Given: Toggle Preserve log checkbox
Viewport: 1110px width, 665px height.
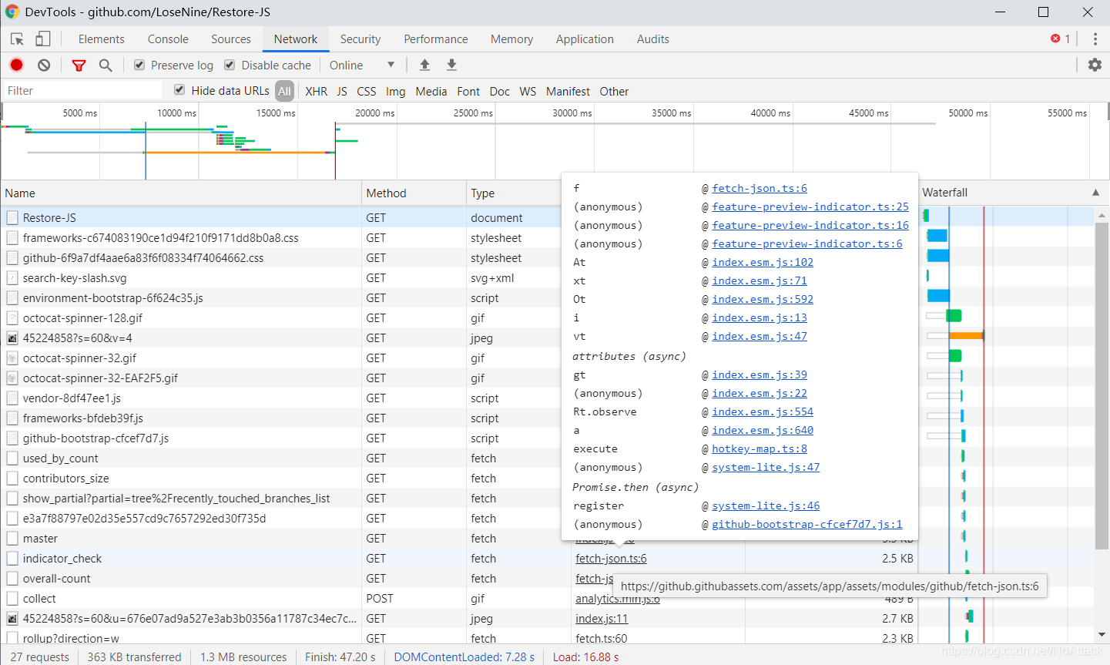Looking at the screenshot, I should 139,65.
